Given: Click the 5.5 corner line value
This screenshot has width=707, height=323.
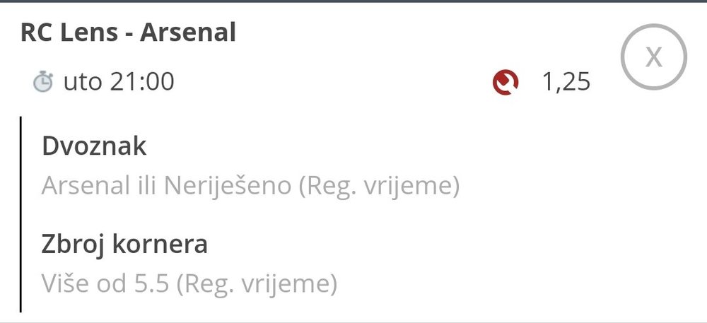Looking at the screenshot, I should tap(149, 284).
